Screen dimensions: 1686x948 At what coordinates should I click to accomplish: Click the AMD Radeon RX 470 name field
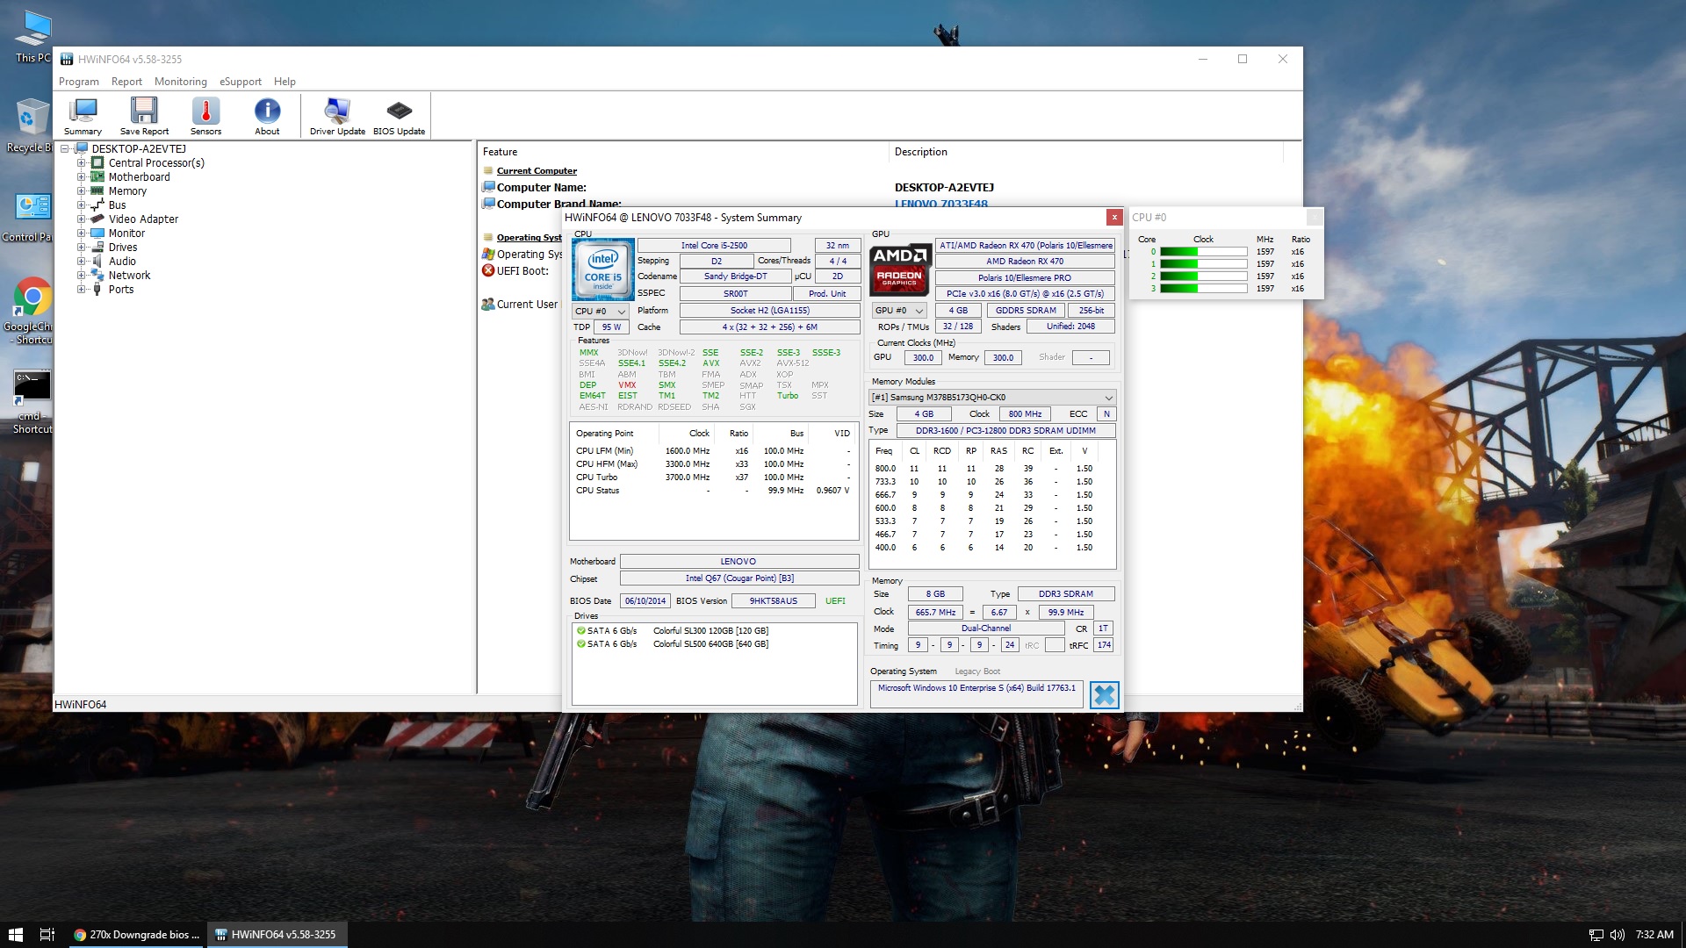(x=1025, y=262)
